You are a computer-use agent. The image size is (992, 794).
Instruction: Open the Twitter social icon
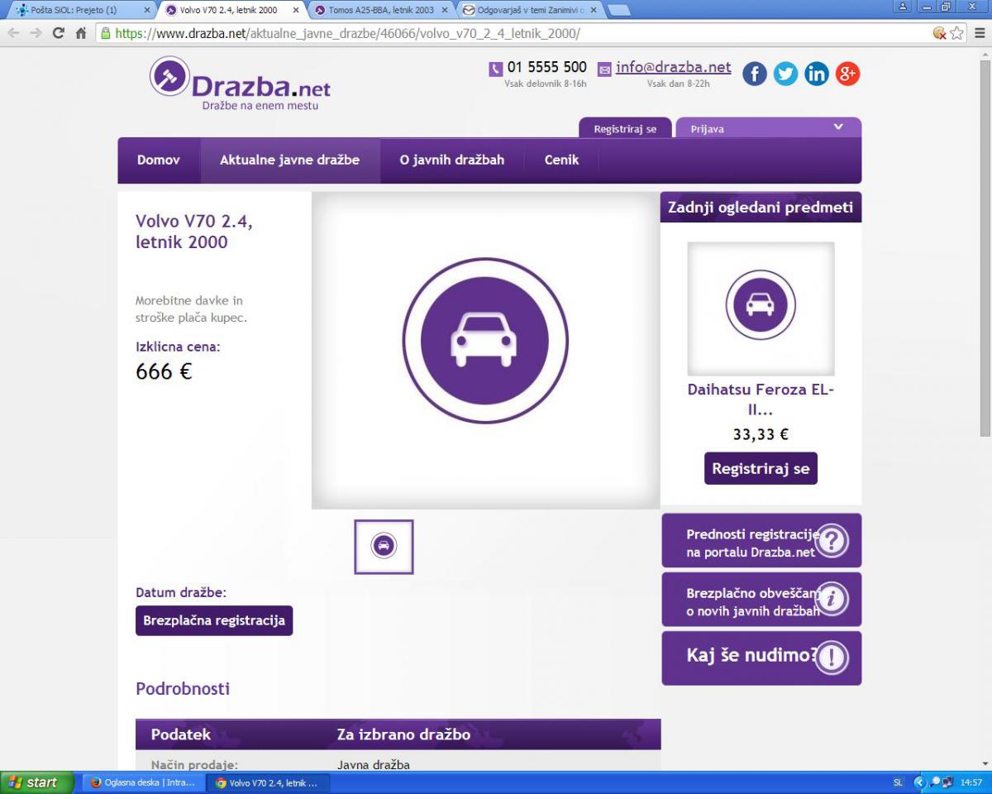tap(785, 74)
